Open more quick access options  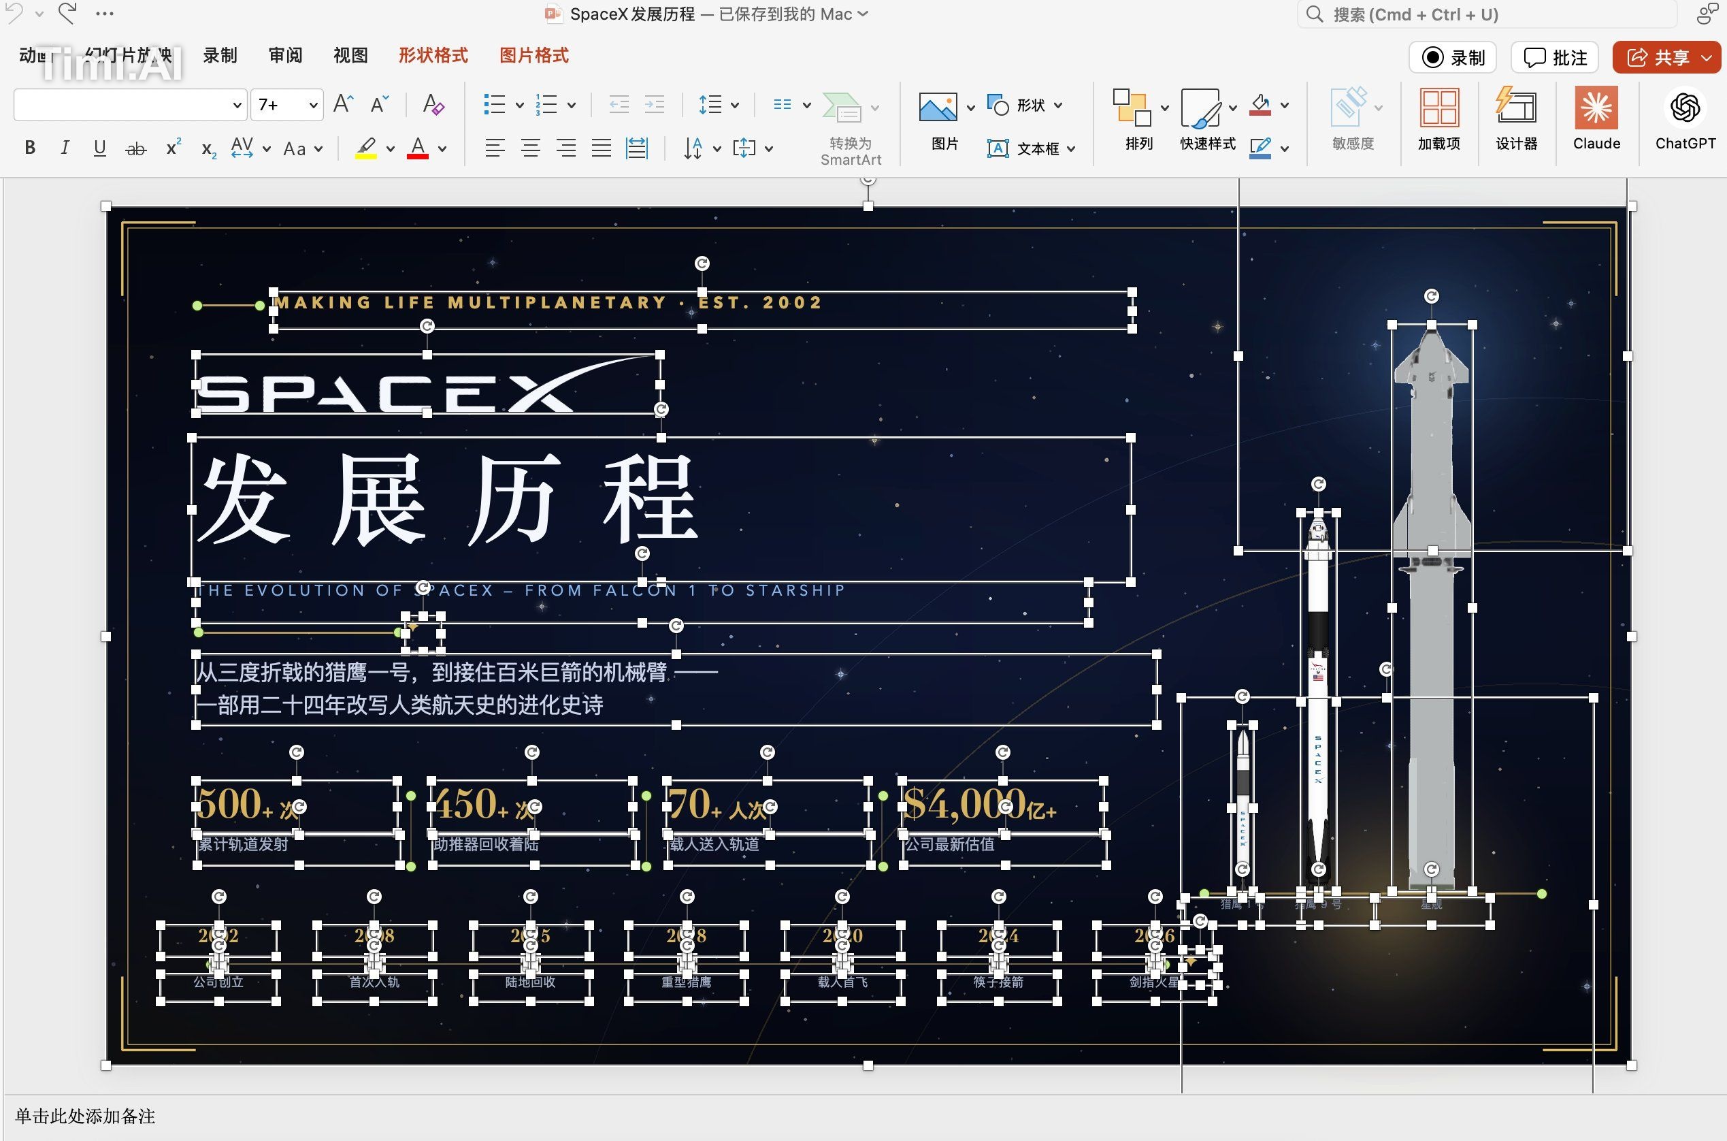click(x=105, y=13)
